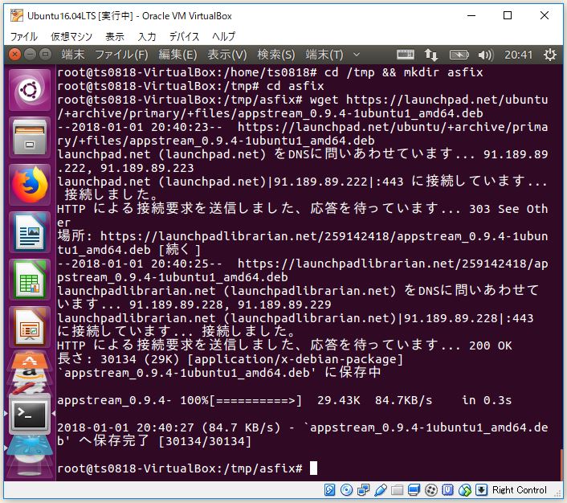Click the download progress bar line
Viewport: 567px width, 503px height.
(284, 400)
